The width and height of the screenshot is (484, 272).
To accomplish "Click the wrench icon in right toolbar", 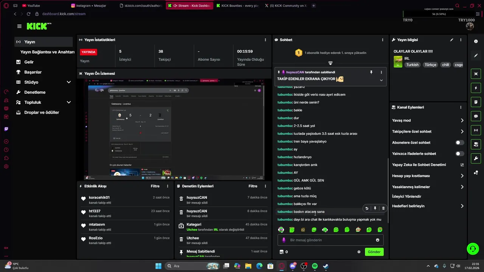I will (x=476, y=158).
